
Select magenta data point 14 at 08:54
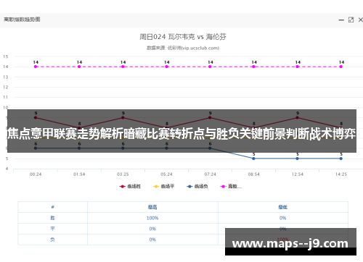tap(253, 67)
